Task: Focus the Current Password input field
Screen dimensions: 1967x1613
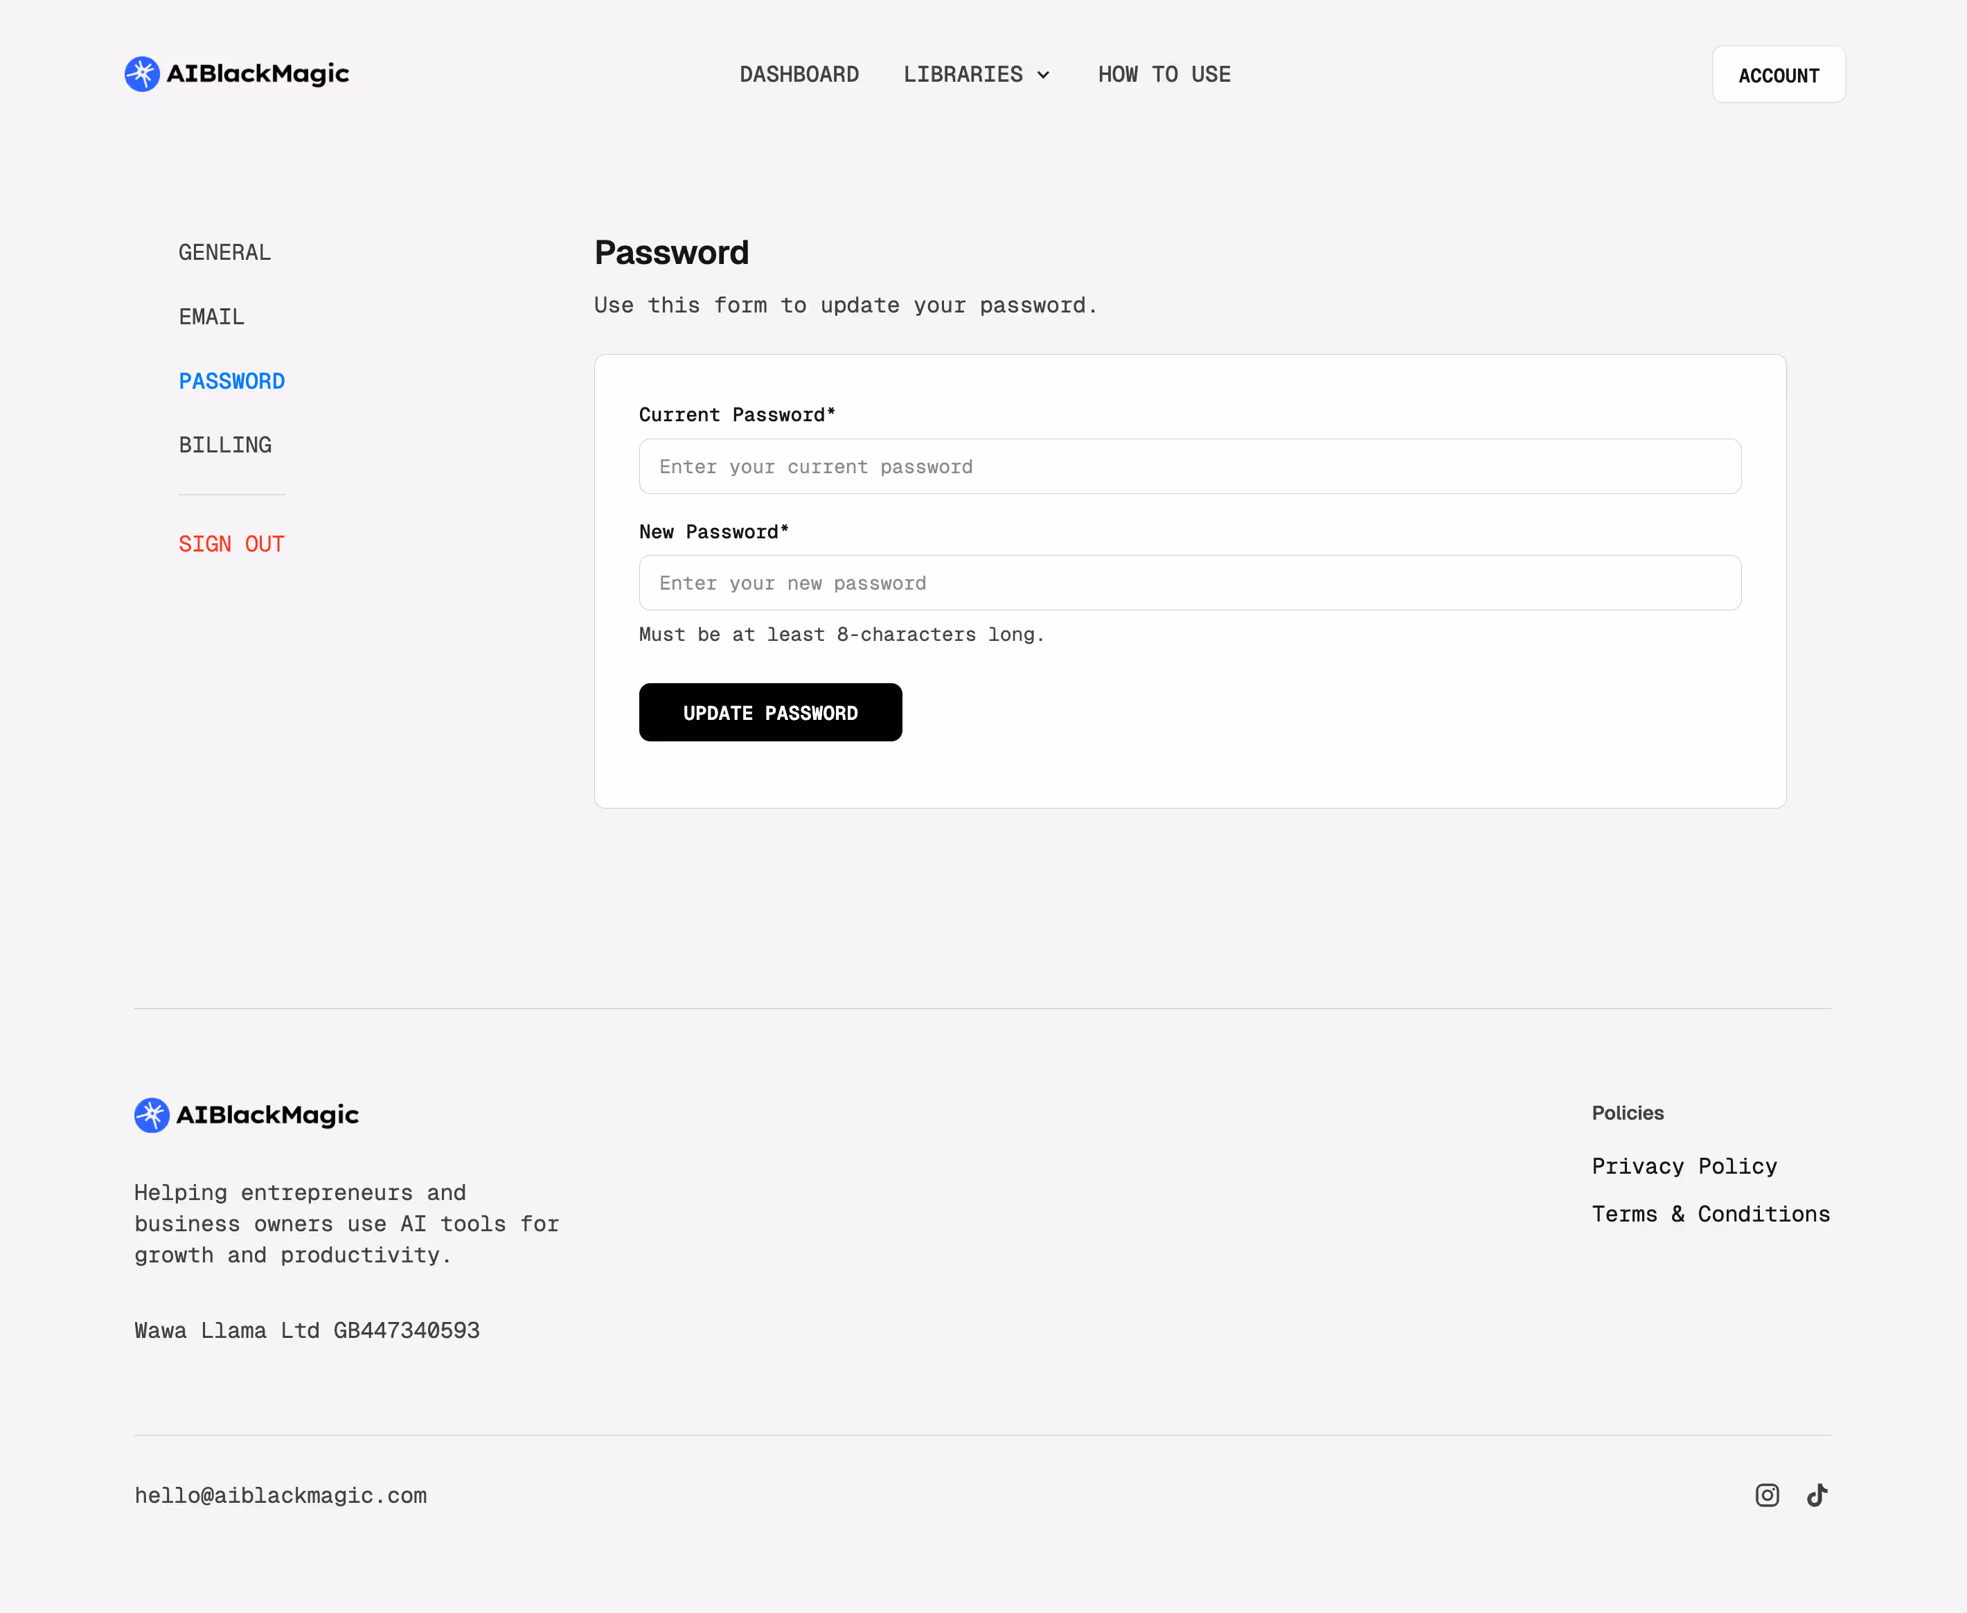Action: pos(1189,466)
